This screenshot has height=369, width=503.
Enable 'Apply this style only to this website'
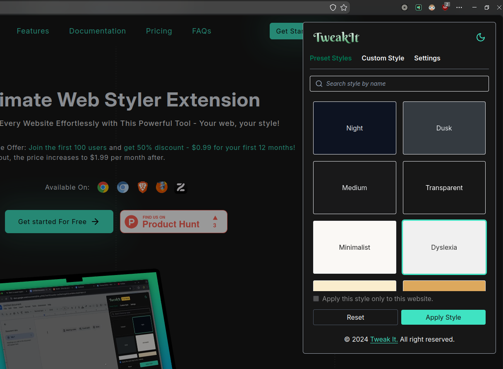click(x=316, y=299)
